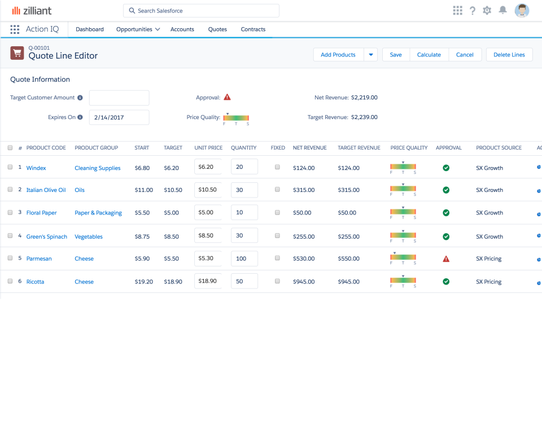Check notifications via the bell icon

502,10
